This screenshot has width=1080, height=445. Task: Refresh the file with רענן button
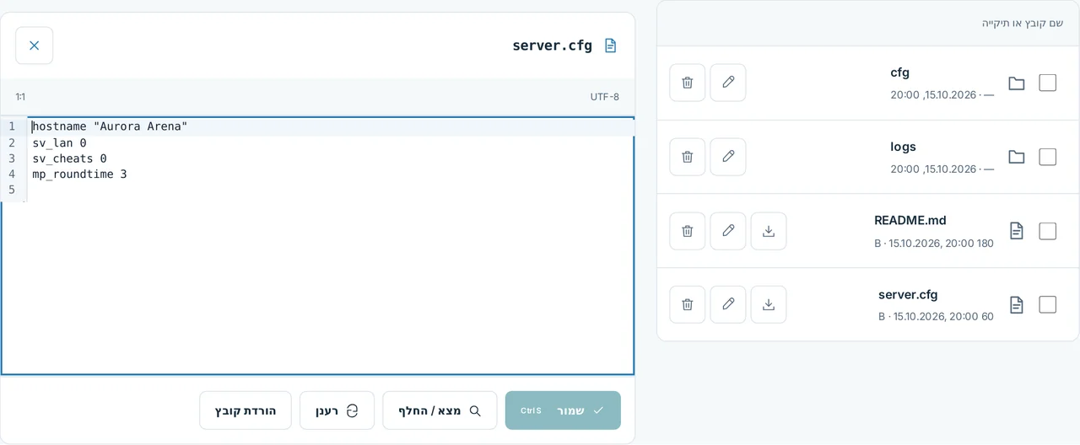(x=337, y=410)
